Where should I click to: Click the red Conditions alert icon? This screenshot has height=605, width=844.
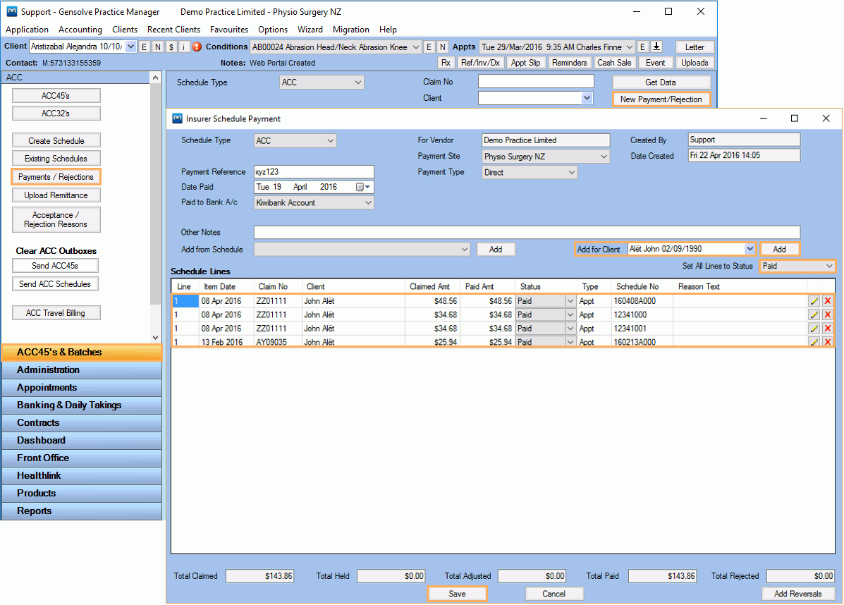[196, 47]
